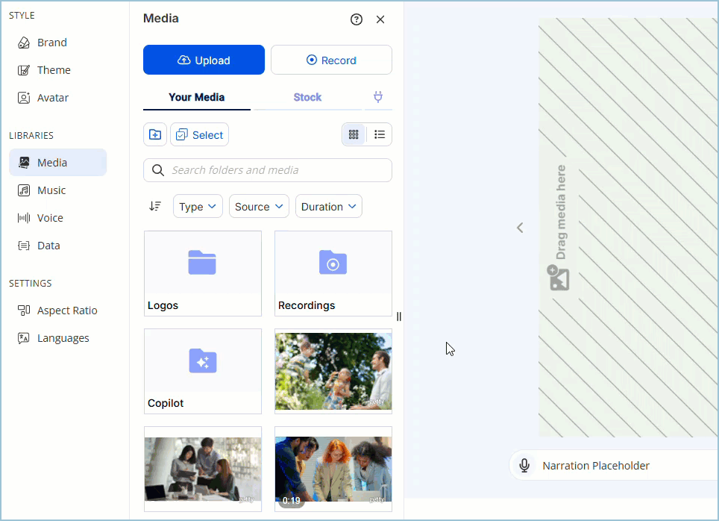
Task: Open Brand in the Style section
Action: (x=51, y=43)
